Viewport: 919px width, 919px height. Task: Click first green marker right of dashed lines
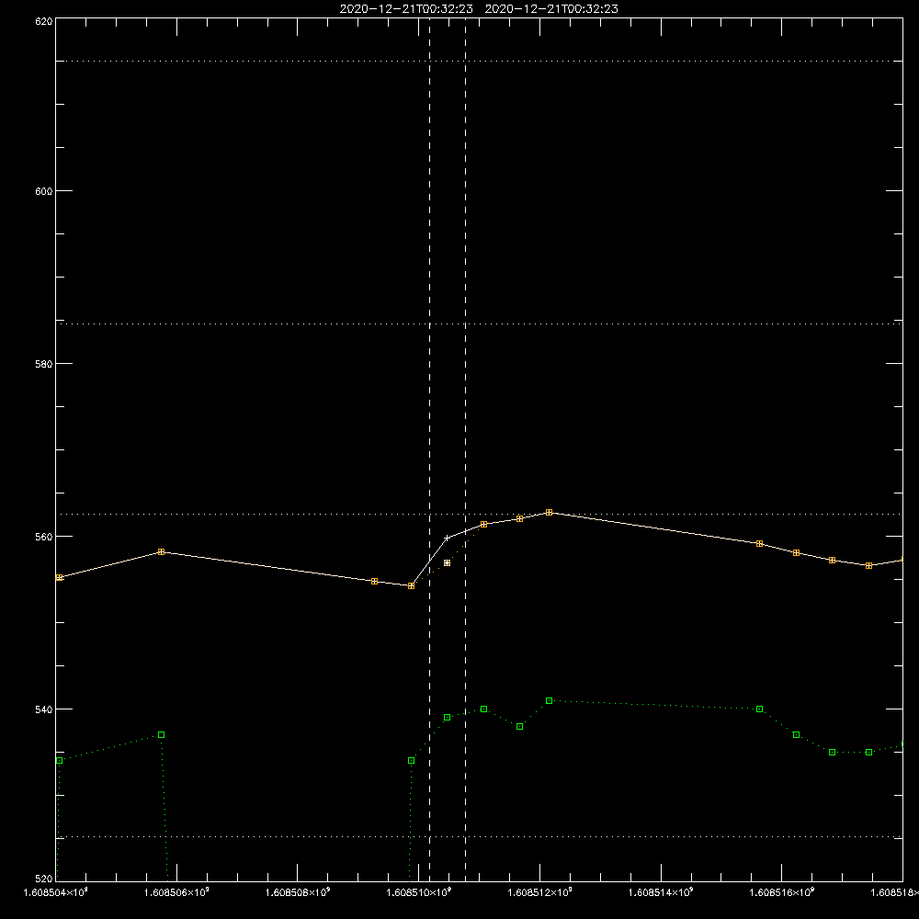click(x=483, y=709)
